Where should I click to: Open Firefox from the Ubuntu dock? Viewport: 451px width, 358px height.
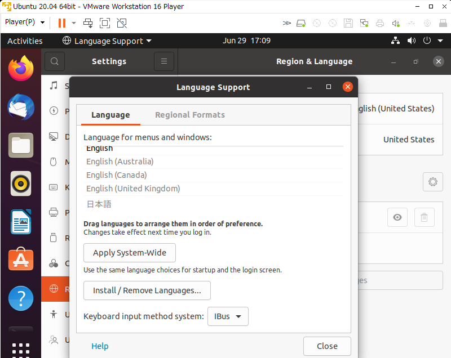point(21,68)
